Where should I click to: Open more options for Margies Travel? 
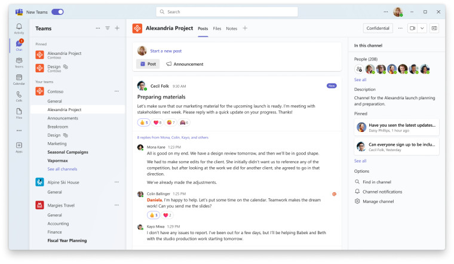pyautogui.click(x=116, y=205)
